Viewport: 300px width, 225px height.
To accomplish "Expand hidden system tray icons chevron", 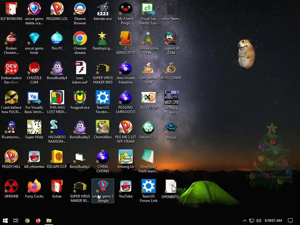I will (245, 220).
